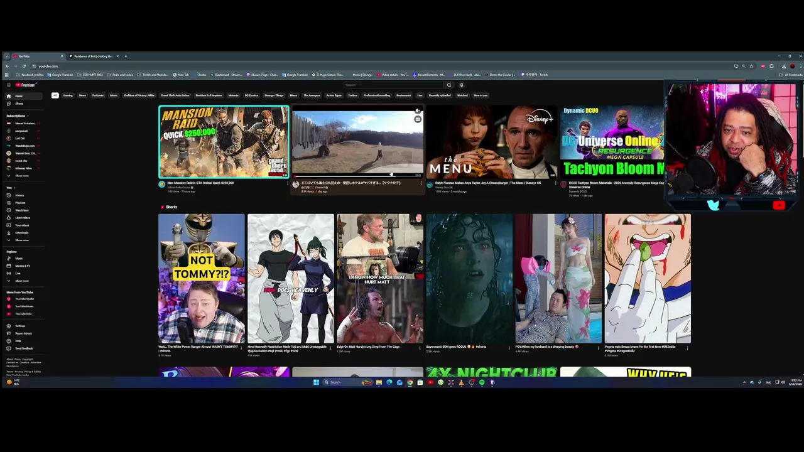Open the JOB HUNT 2023 bookmark folder
This screenshot has height=452, width=804.
coord(90,75)
